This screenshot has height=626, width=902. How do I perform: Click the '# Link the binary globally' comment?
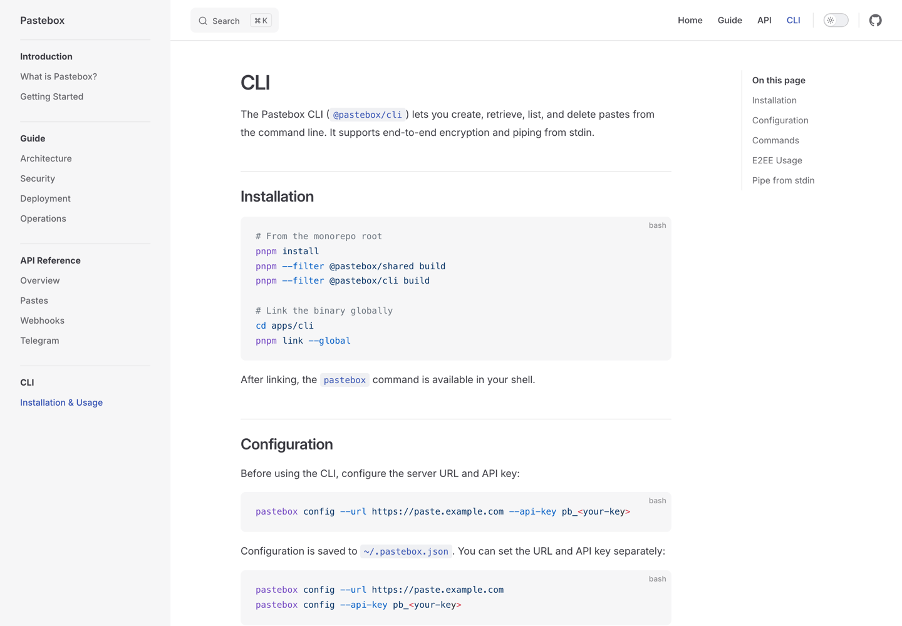click(324, 310)
